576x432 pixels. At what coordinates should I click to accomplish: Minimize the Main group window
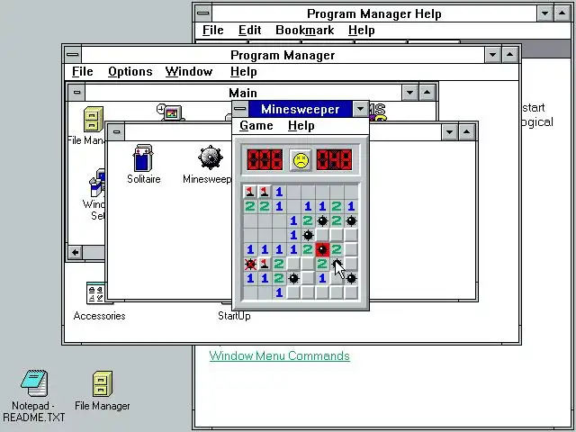tap(410, 92)
